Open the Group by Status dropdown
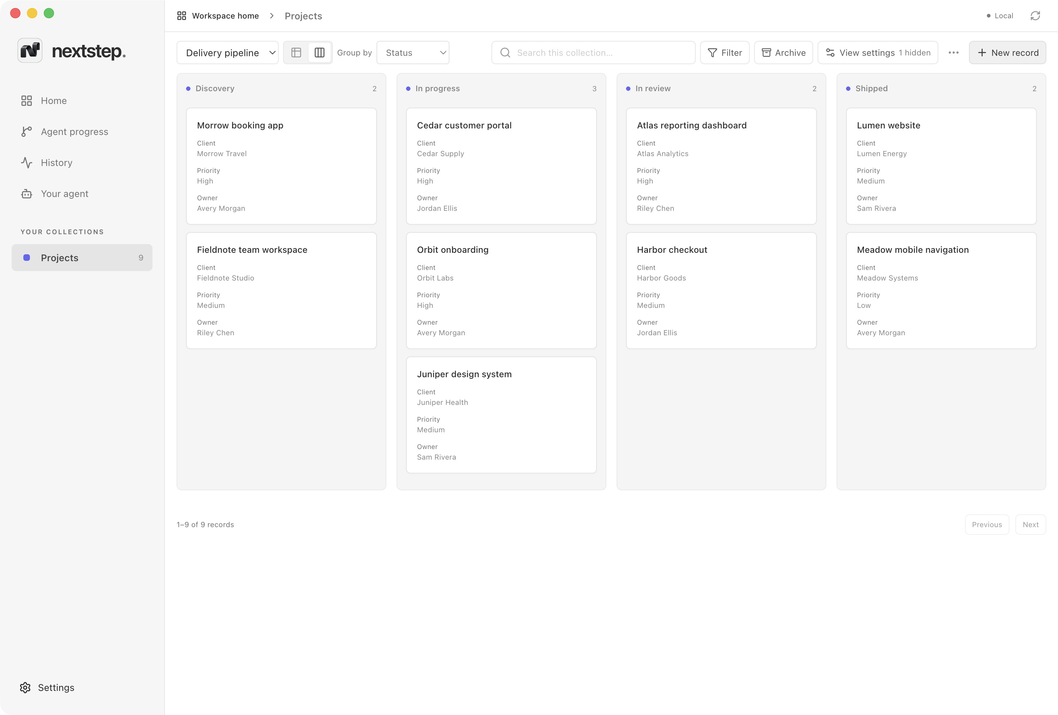The height and width of the screenshot is (715, 1058). click(413, 53)
